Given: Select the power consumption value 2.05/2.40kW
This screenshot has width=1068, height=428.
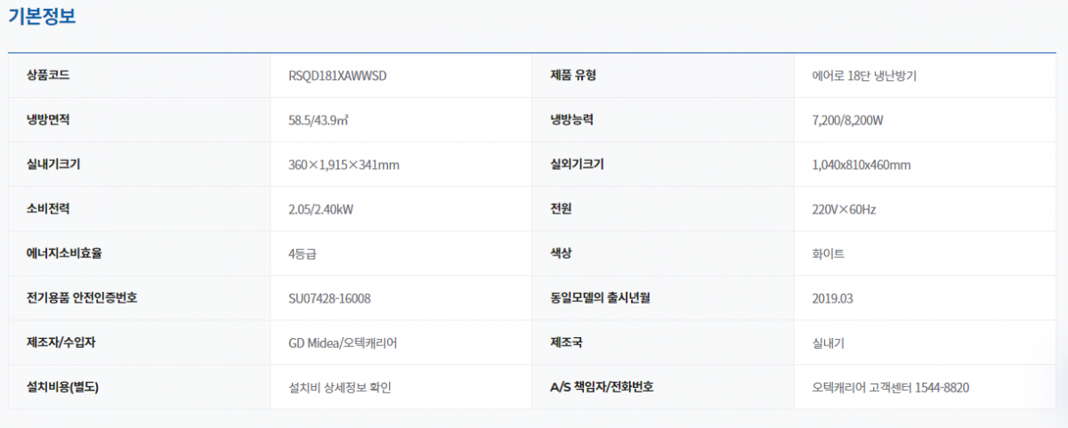Looking at the screenshot, I should tap(321, 209).
